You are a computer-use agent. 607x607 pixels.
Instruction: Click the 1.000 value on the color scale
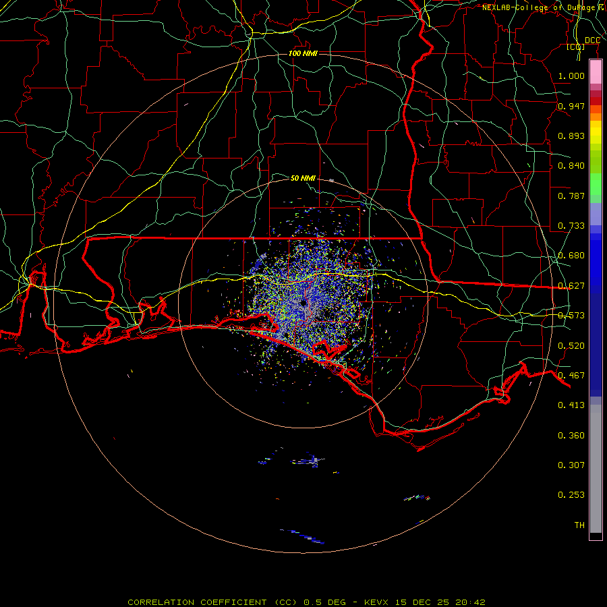[571, 76]
